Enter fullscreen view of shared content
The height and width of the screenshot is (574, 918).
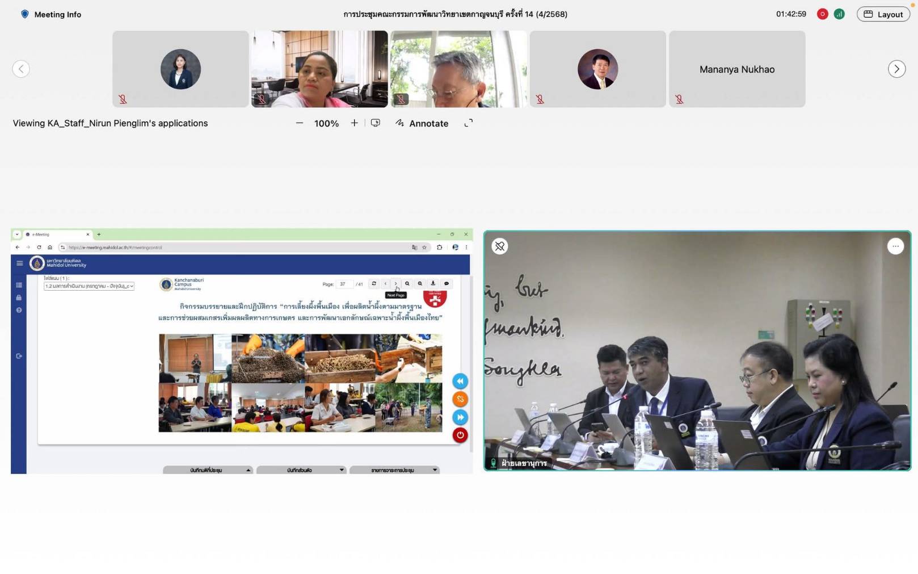(468, 123)
